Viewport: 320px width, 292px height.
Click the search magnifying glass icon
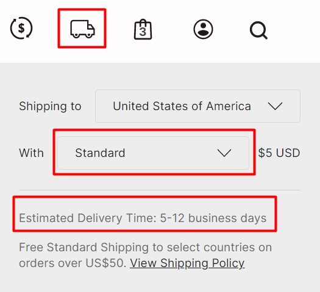click(258, 30)
